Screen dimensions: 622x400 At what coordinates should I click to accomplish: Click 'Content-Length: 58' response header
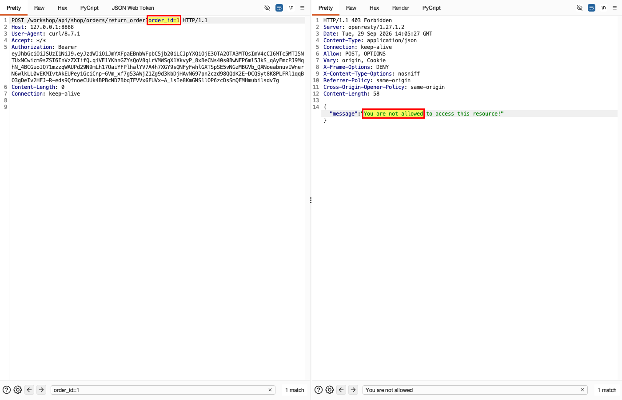351,94
